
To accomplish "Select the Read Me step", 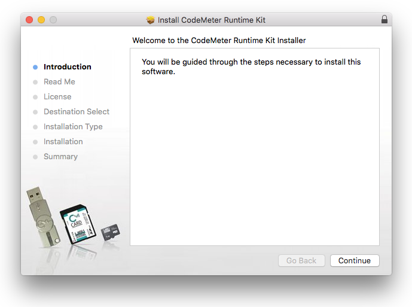I will (59, 82).
